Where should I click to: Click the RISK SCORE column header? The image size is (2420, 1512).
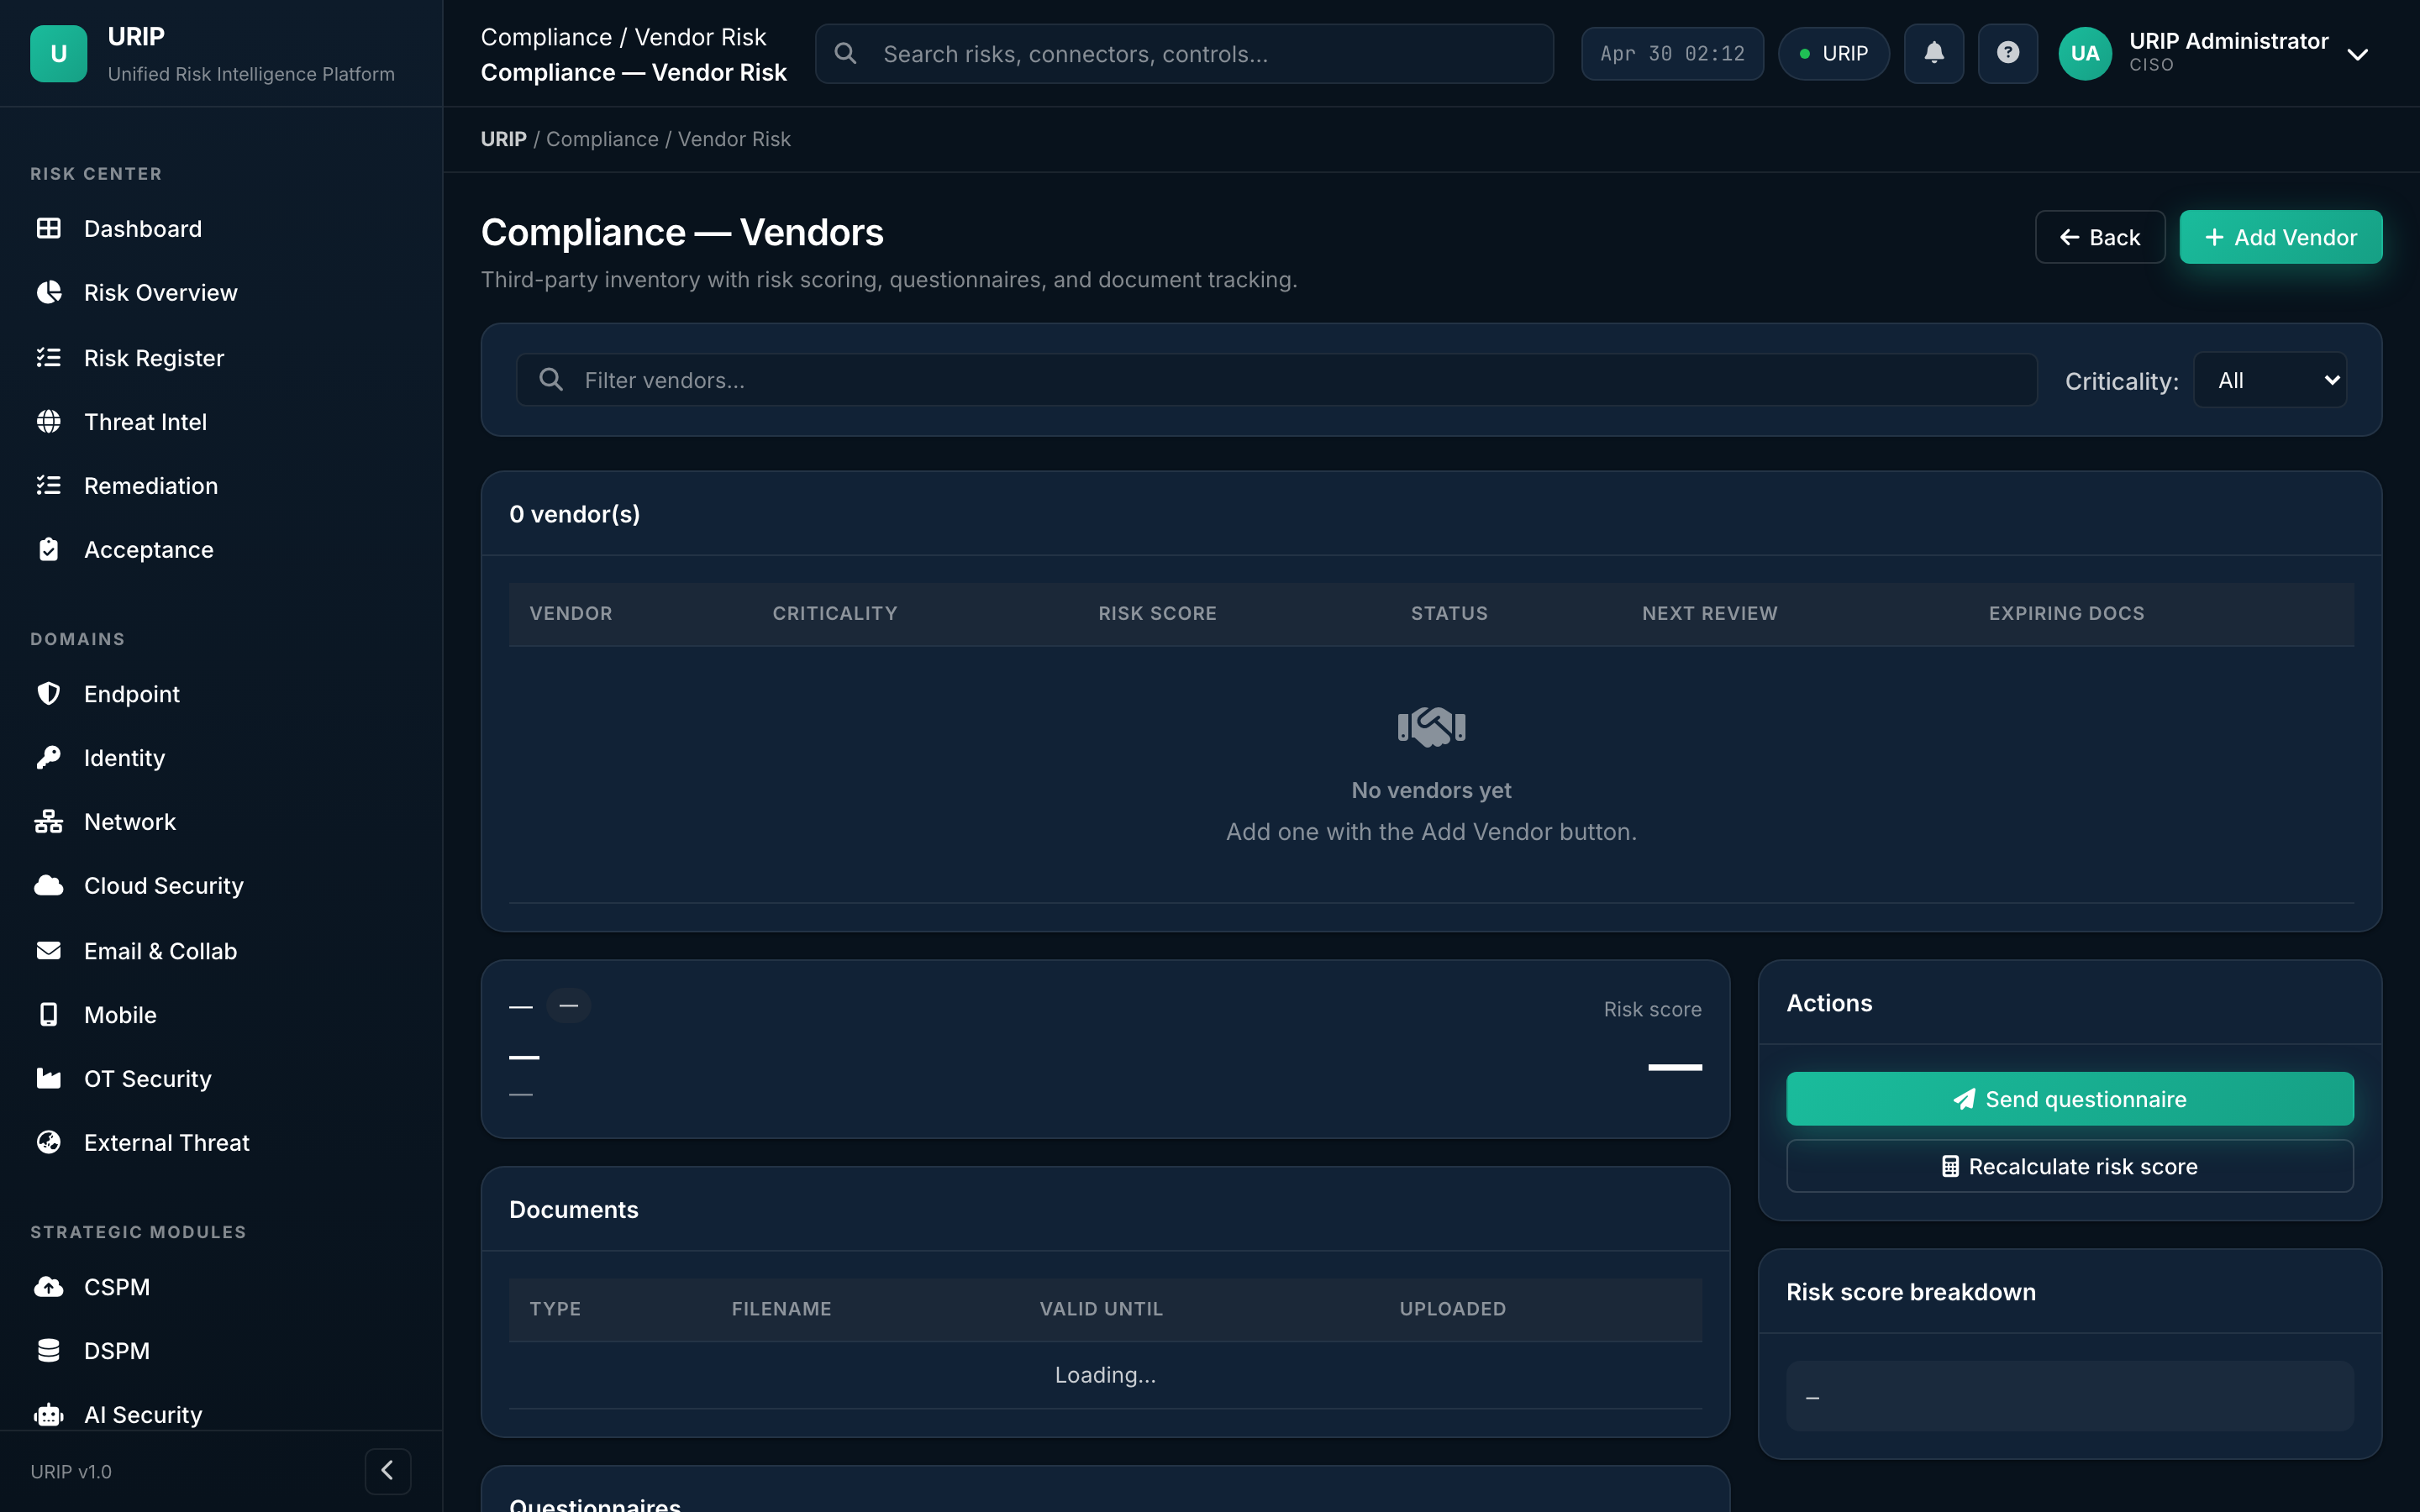(1157, 613)
